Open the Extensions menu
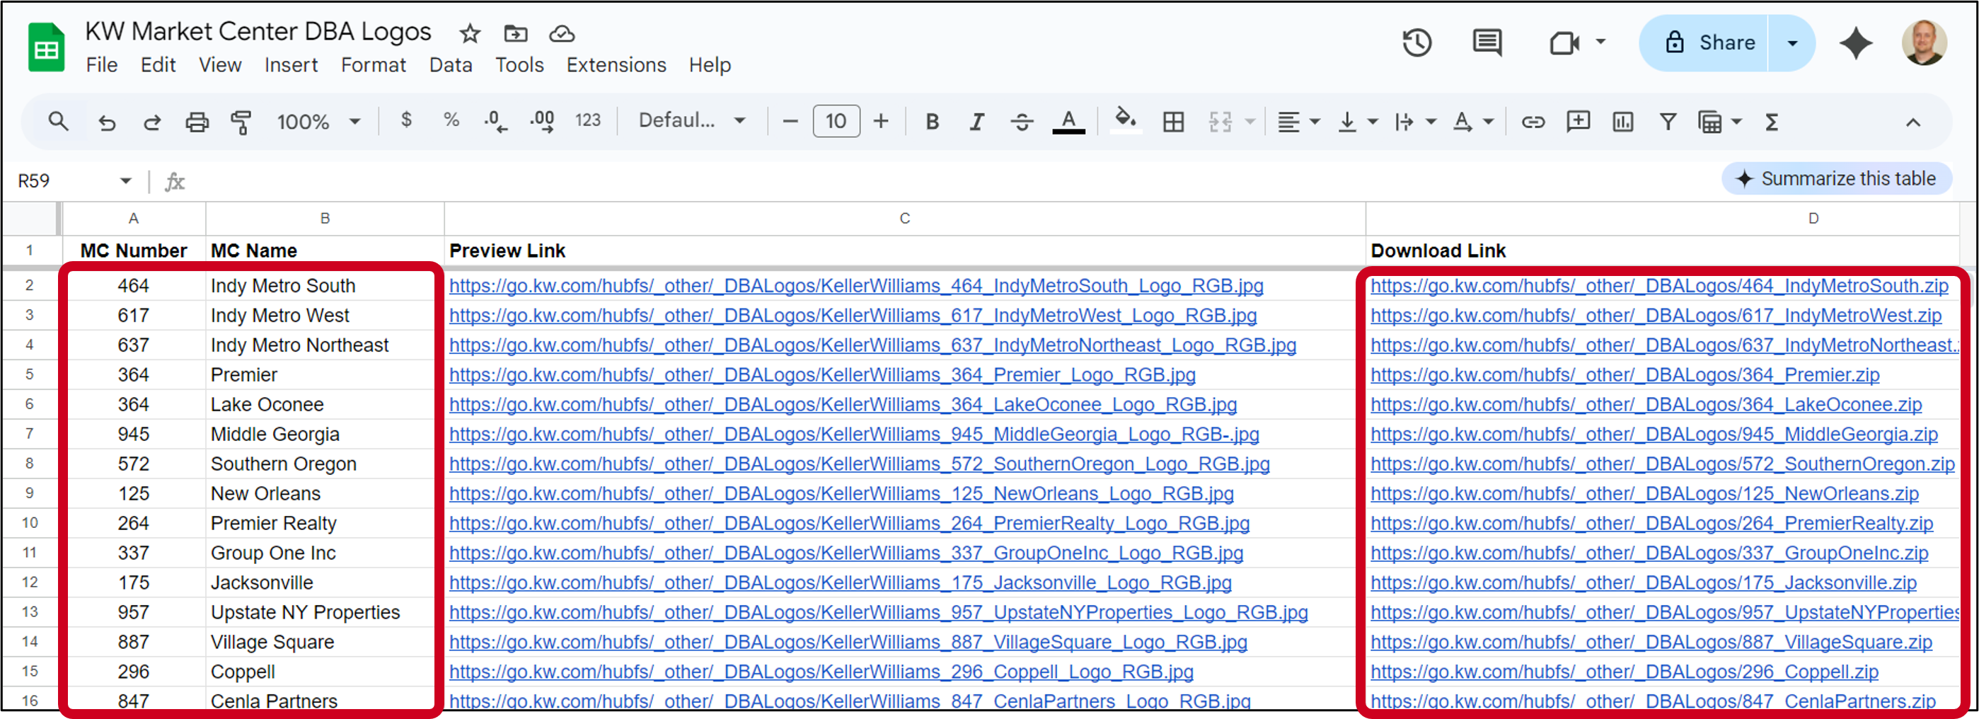Screen dimensions: 1979x719 pos(616,65)
